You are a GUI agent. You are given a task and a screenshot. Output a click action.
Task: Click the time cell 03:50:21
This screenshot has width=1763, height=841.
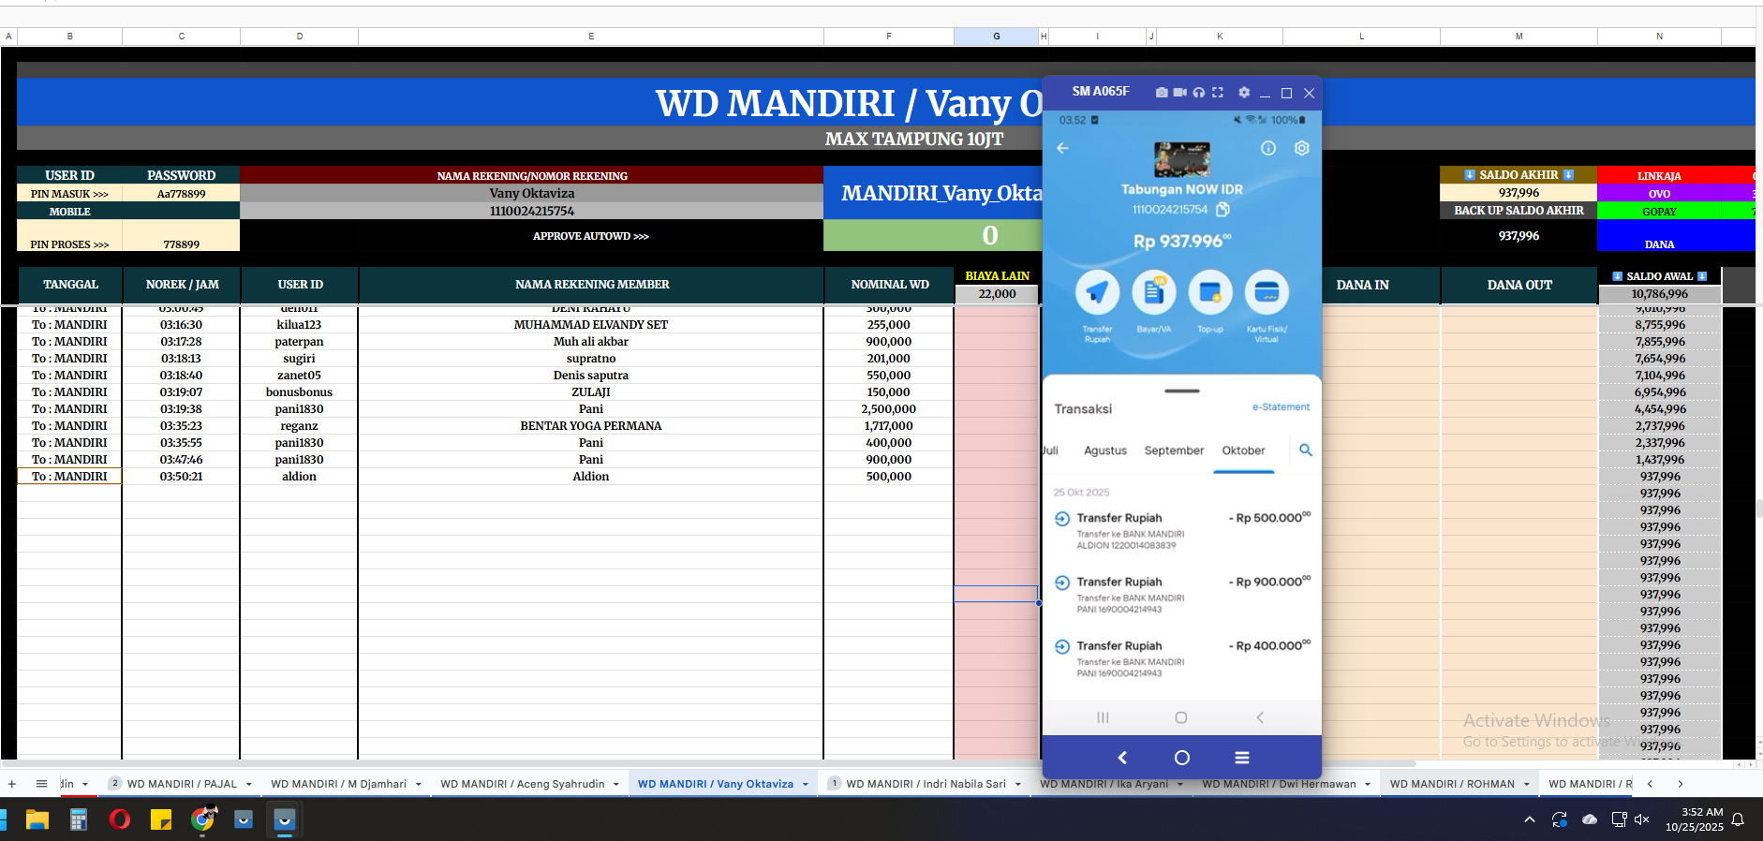coord(181,477)
